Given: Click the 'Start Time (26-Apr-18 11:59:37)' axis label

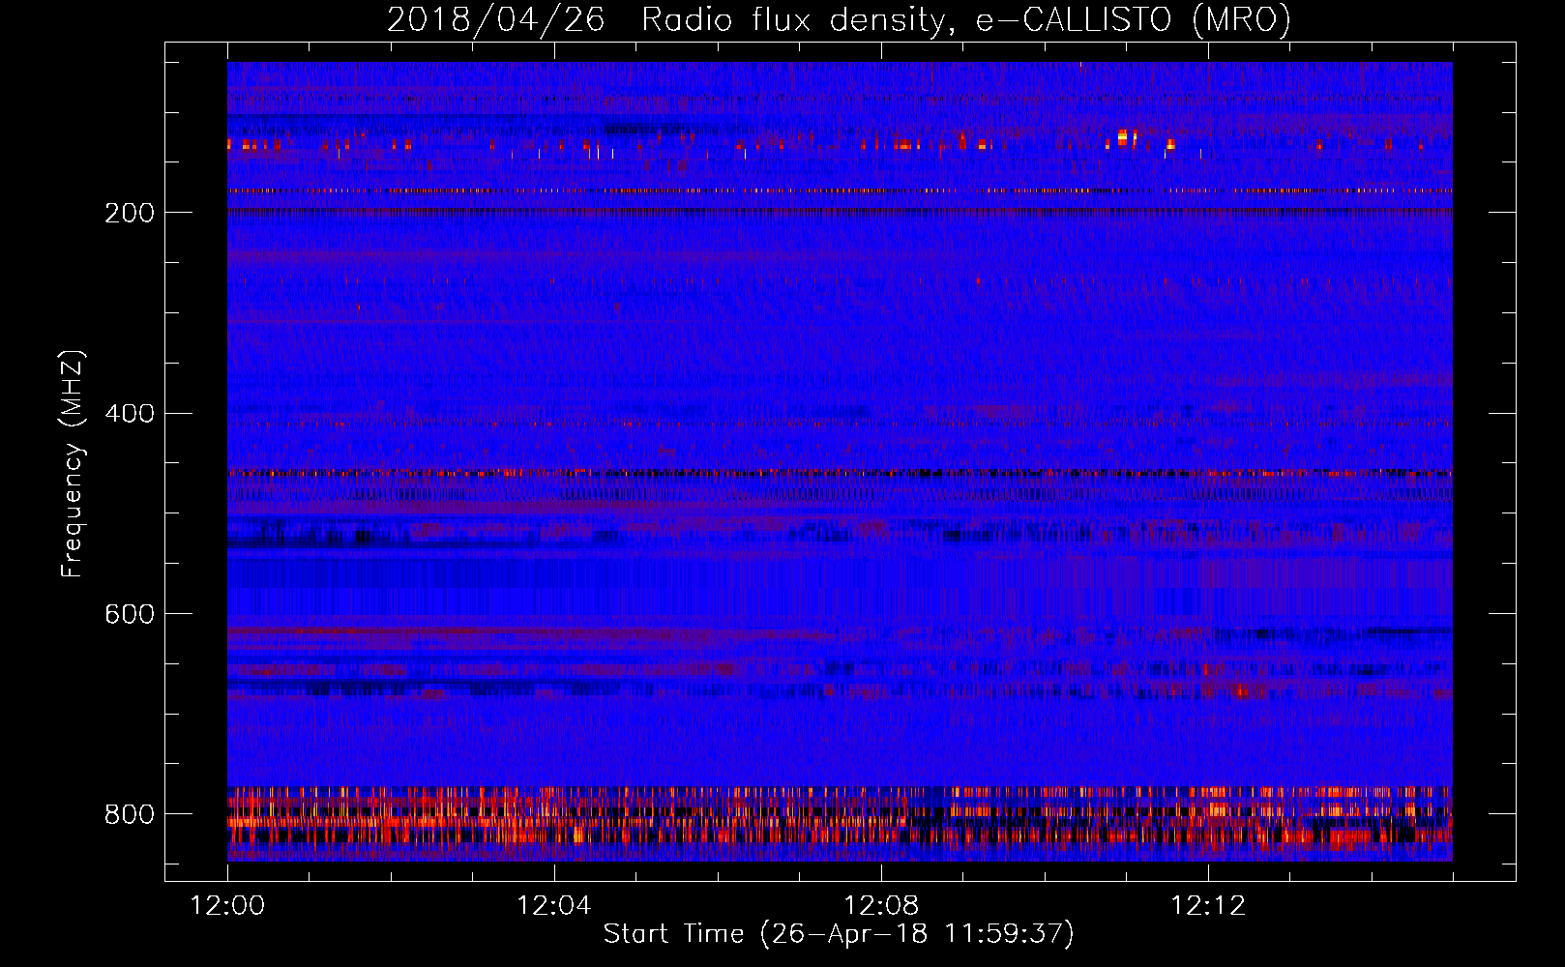Looking at the screenshot, I should [x=839, y=934].
